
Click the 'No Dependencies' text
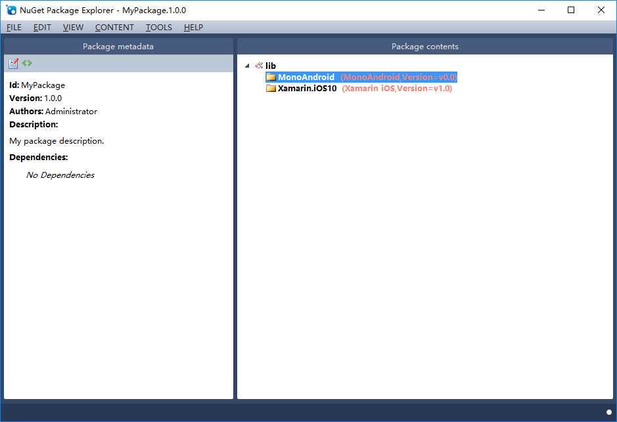click(x=60, y=175)
